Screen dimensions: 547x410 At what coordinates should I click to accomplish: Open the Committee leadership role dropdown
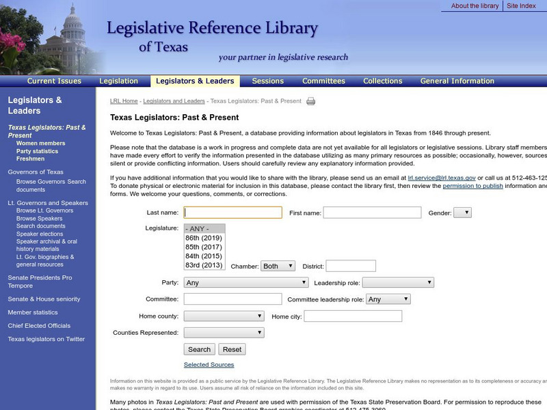pos(388,299)
